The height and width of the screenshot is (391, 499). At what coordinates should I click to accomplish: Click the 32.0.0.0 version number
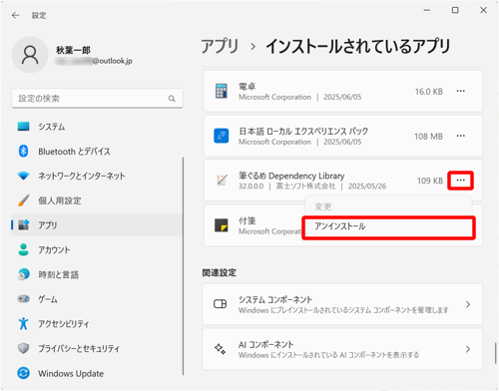(x=250, y=187)
